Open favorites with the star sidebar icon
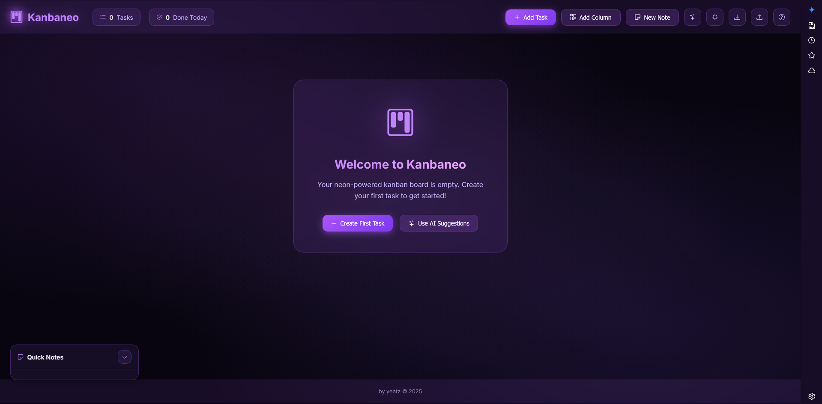Screen dimensions: 822x404 point(812,55)
